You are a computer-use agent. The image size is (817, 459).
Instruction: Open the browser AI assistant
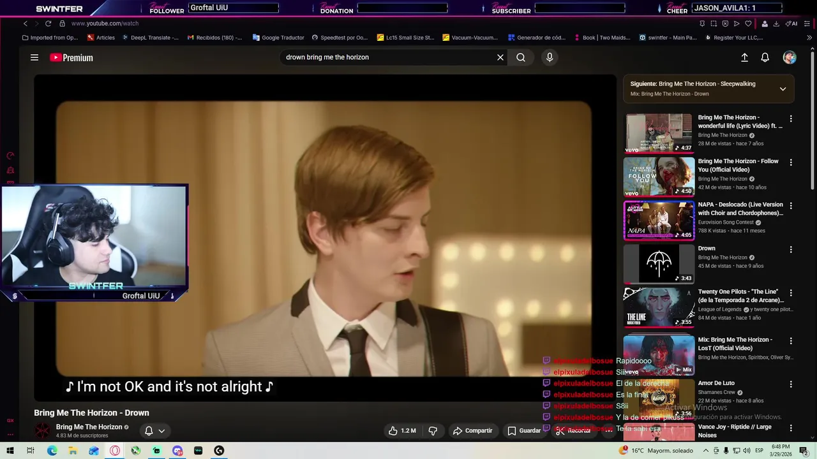pos(791,24)
